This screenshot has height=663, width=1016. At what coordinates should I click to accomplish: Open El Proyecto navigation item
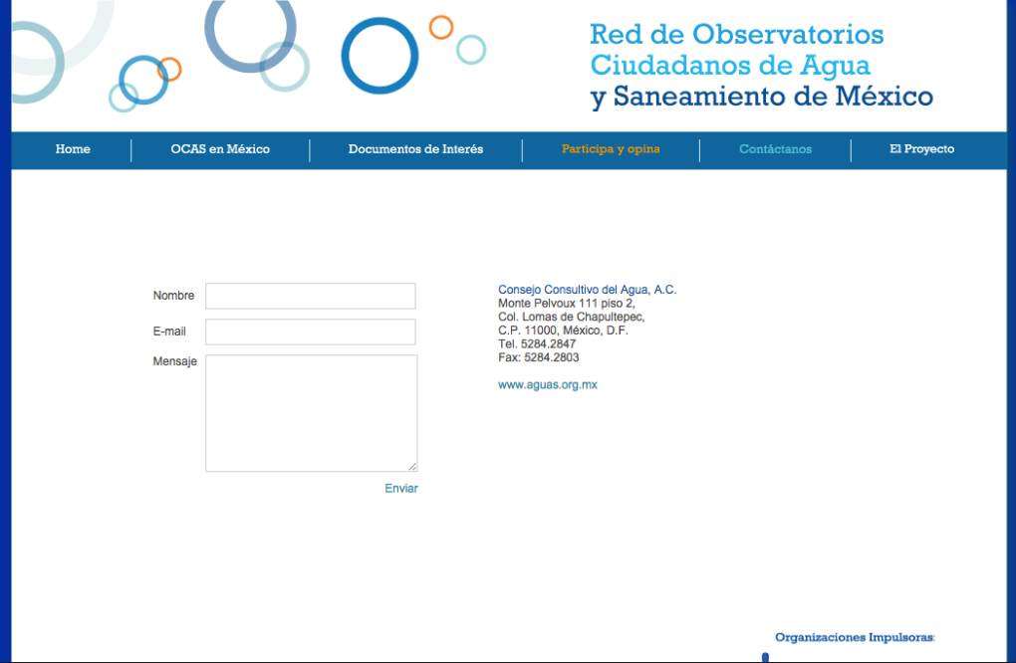click(921, 149)
